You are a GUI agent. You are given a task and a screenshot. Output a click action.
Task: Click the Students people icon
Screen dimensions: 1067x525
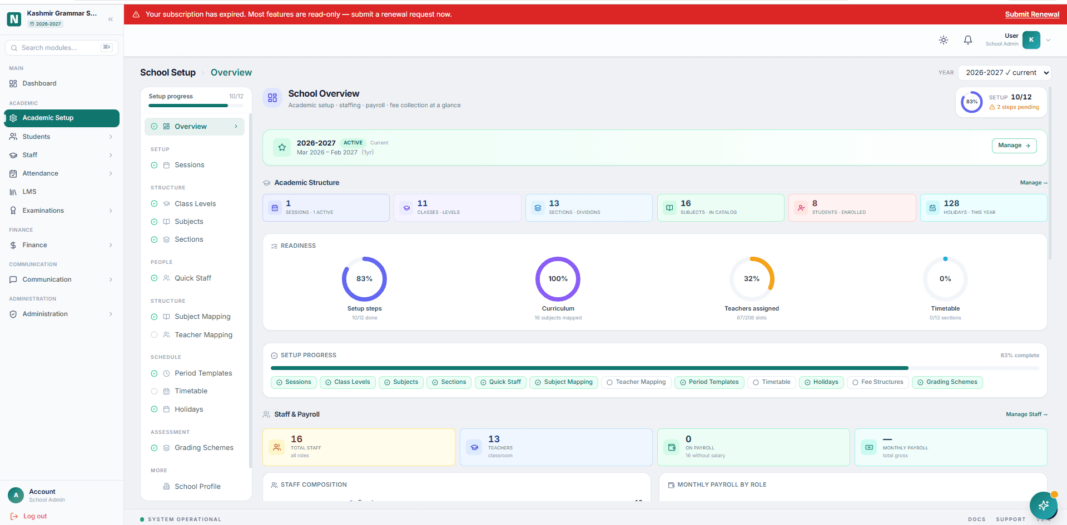(x=13, y=137)
